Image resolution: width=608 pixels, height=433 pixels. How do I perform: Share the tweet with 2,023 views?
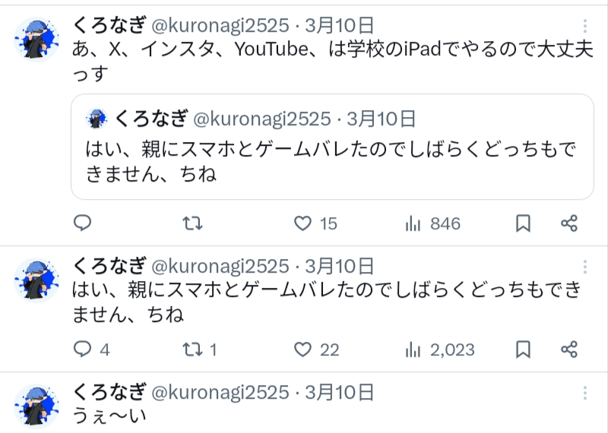(x=568, y=349)
